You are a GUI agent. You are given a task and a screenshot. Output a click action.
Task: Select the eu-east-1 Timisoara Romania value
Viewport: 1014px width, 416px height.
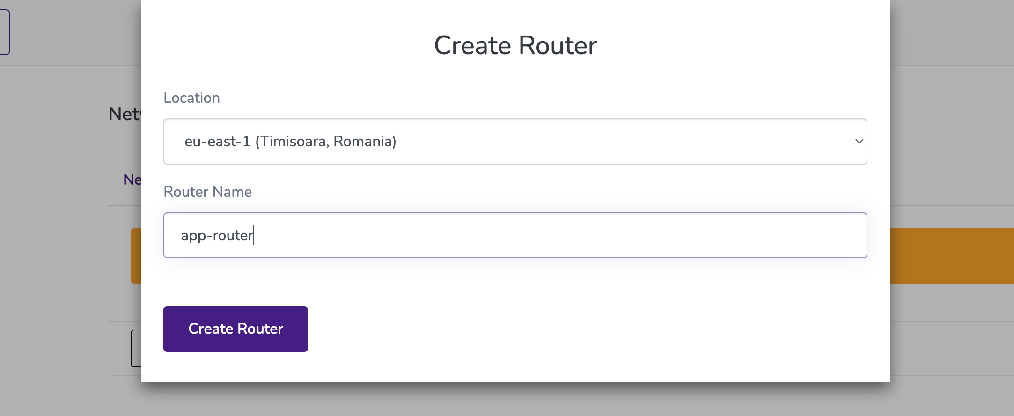click(x=289, y=141)
